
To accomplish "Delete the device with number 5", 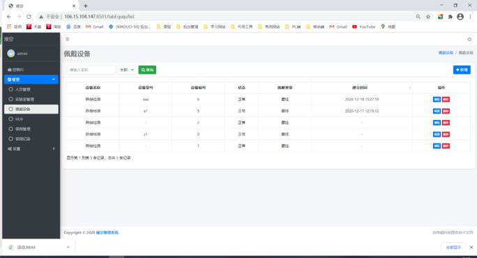I will pyautogui.click(x=446, y=111).
